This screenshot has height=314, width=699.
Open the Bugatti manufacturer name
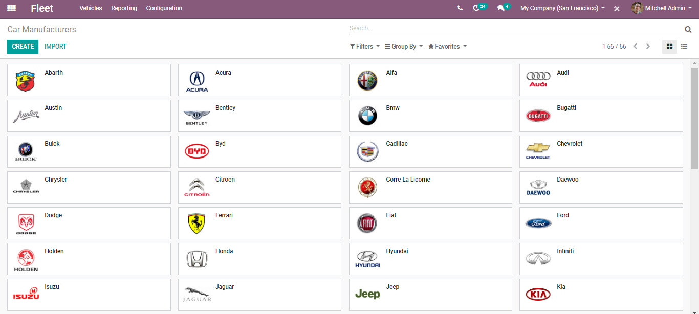pos(566,108)
